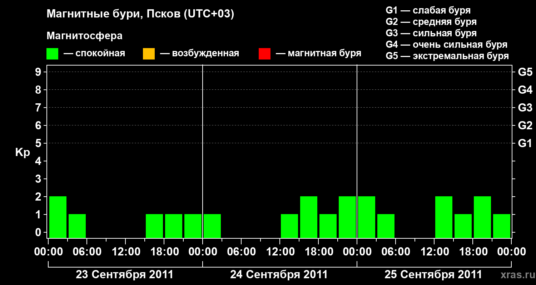Click the '18:00' time label for 24 Сентября
The image size is (536, 285).
(x=319, y=252)
